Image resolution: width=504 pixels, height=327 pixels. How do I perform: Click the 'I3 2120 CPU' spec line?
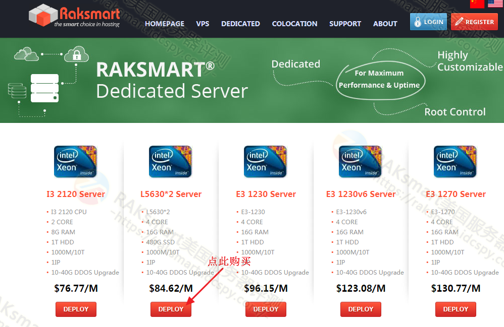69,212
